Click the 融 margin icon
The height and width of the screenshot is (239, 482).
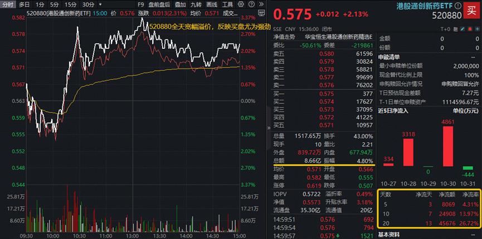[457, 29]
